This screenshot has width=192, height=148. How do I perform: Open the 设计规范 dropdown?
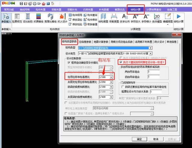tap(151, 53)
